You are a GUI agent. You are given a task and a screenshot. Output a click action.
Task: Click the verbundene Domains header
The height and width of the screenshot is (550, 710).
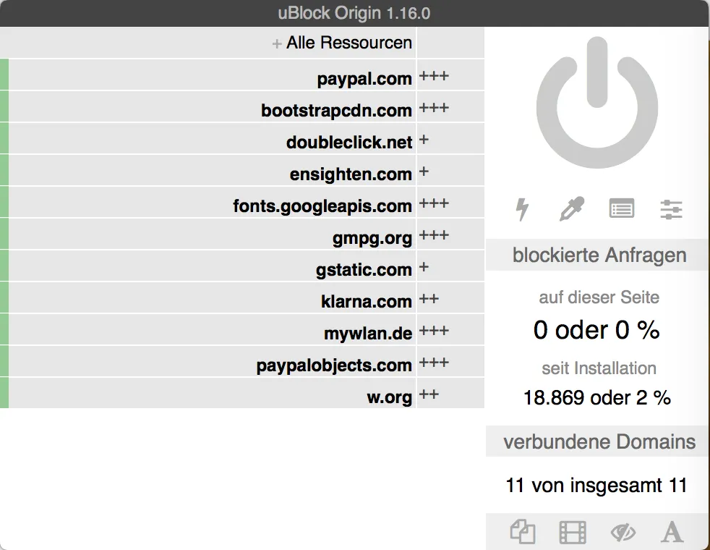[x=598, y=441]
